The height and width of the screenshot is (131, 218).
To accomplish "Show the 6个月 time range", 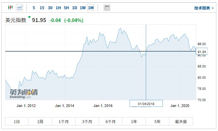I will 110,121.
